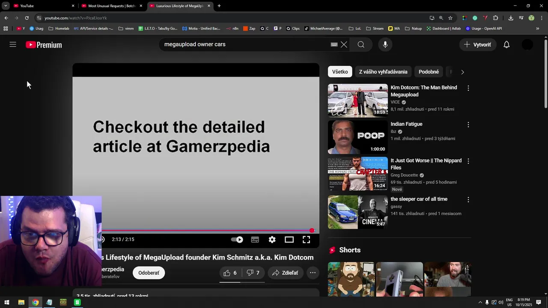Open the taskbar clock and date

click(523, 302)
